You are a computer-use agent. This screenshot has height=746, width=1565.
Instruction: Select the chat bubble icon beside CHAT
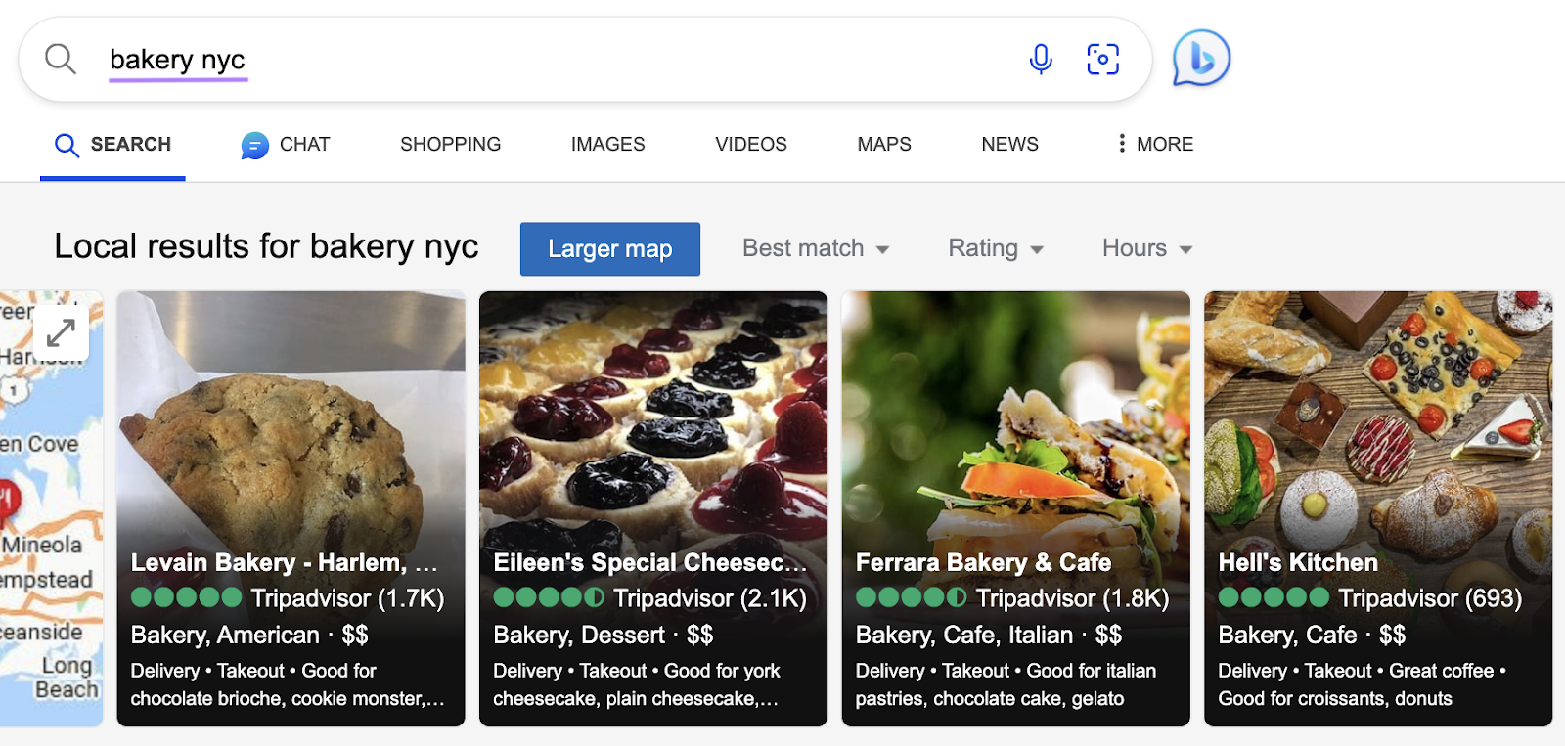pyautogui.click(x=253, y=145)
